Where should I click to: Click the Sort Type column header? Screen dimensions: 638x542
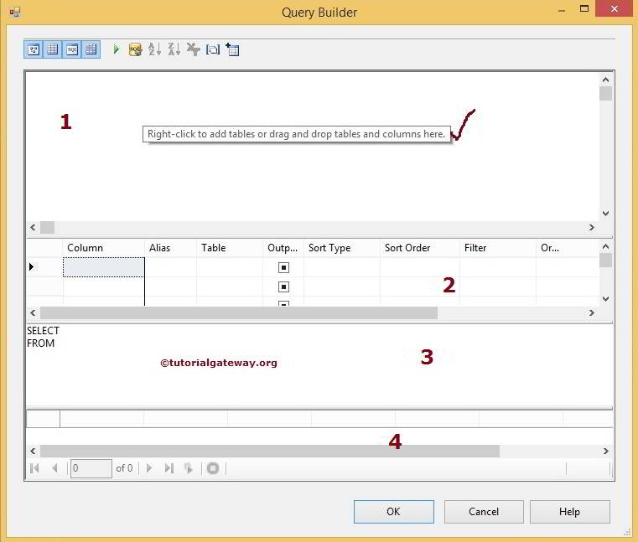342,248
